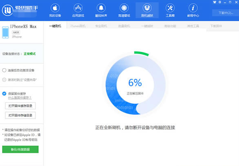Switch to the 下载固件 tab
Viewport: 239px width, 166px height.
click(x=216, y=26)
